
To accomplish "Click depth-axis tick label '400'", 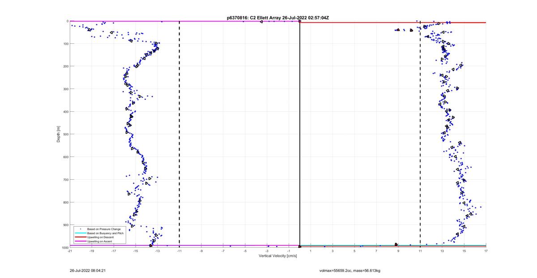I will pos(65,112).
